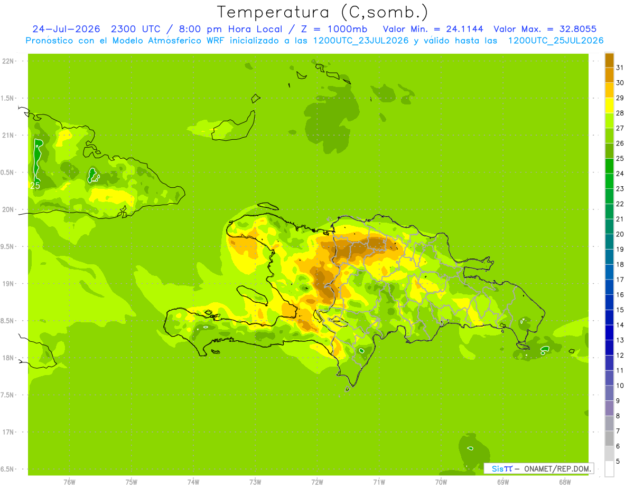This screenshot has height=489, width=634.
Task: Click the color bar segment between 27 and 28
Action: click(609, 121)
